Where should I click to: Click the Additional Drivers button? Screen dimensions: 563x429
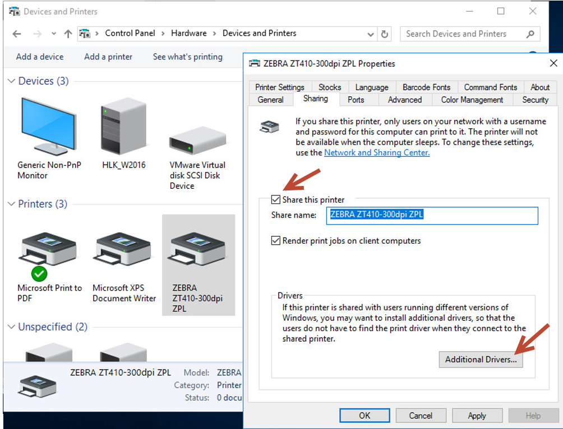(x=481, y=360)
